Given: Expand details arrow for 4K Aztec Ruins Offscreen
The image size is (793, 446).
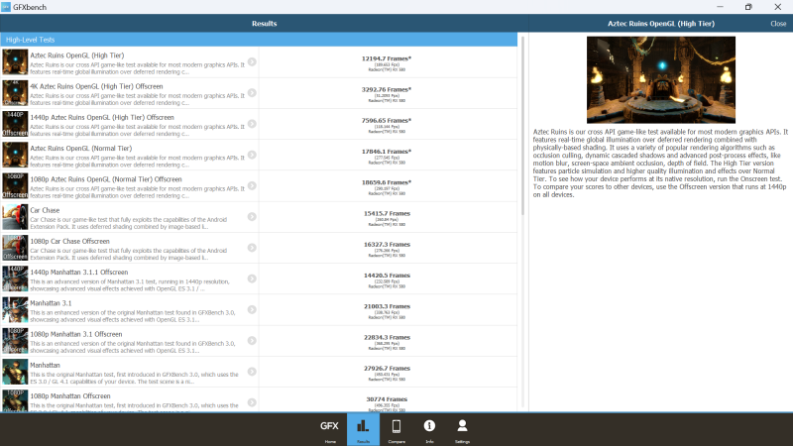Looking at the screenshot, I should (x=252, y=92).
